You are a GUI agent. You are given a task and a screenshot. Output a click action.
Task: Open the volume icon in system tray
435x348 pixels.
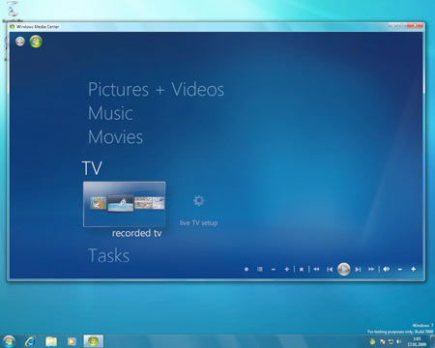coord(399,341)
